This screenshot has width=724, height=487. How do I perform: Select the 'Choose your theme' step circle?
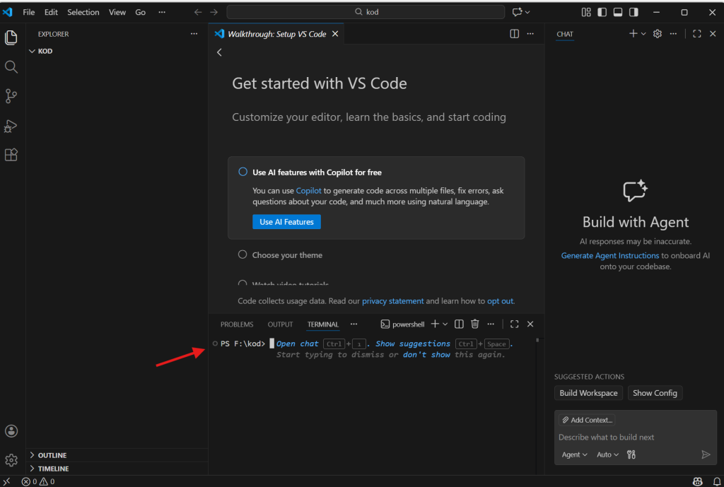[243, 254]
